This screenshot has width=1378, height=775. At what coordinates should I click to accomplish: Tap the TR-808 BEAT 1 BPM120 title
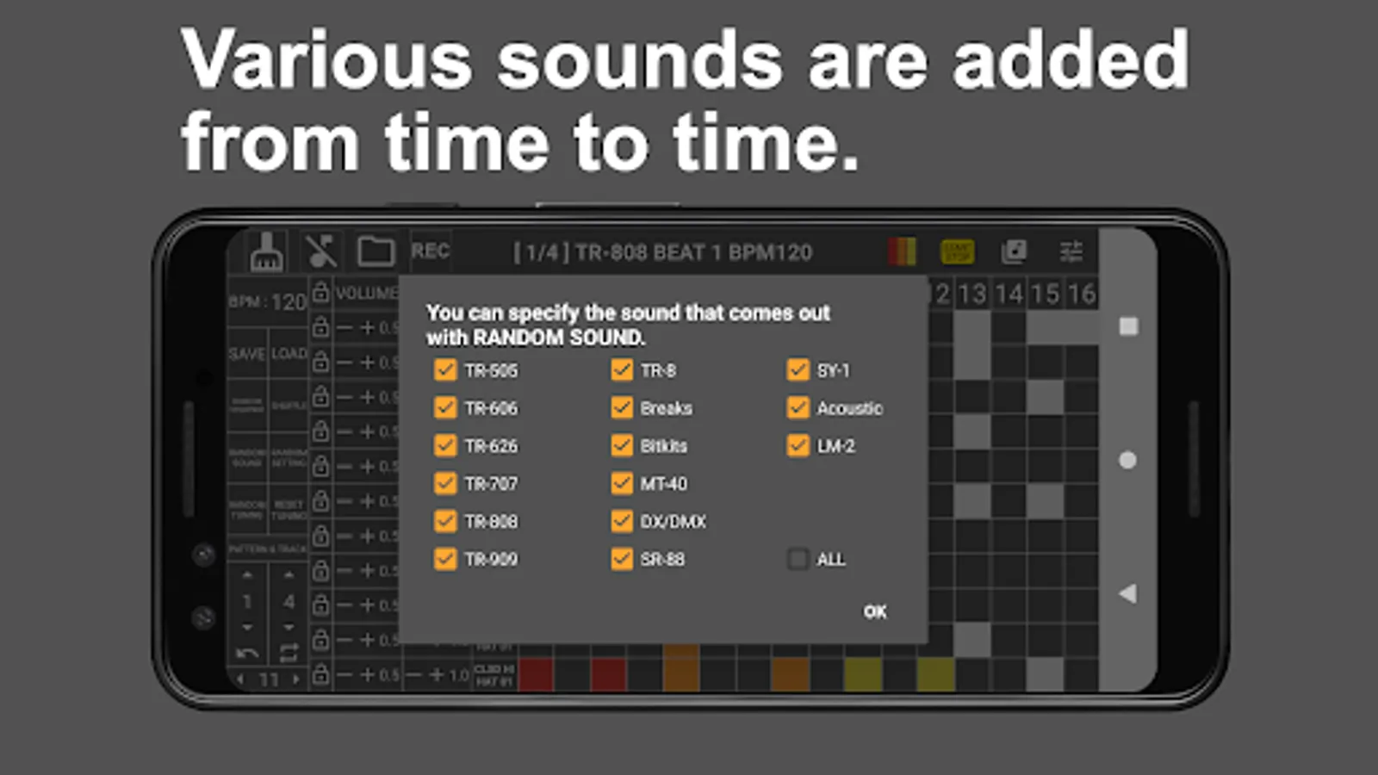pyautogui.click(x=662, y=252)
